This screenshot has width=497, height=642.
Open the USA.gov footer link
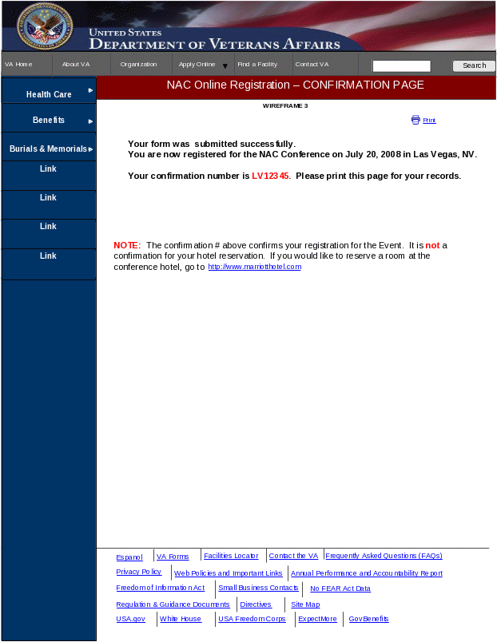point(131,619)
